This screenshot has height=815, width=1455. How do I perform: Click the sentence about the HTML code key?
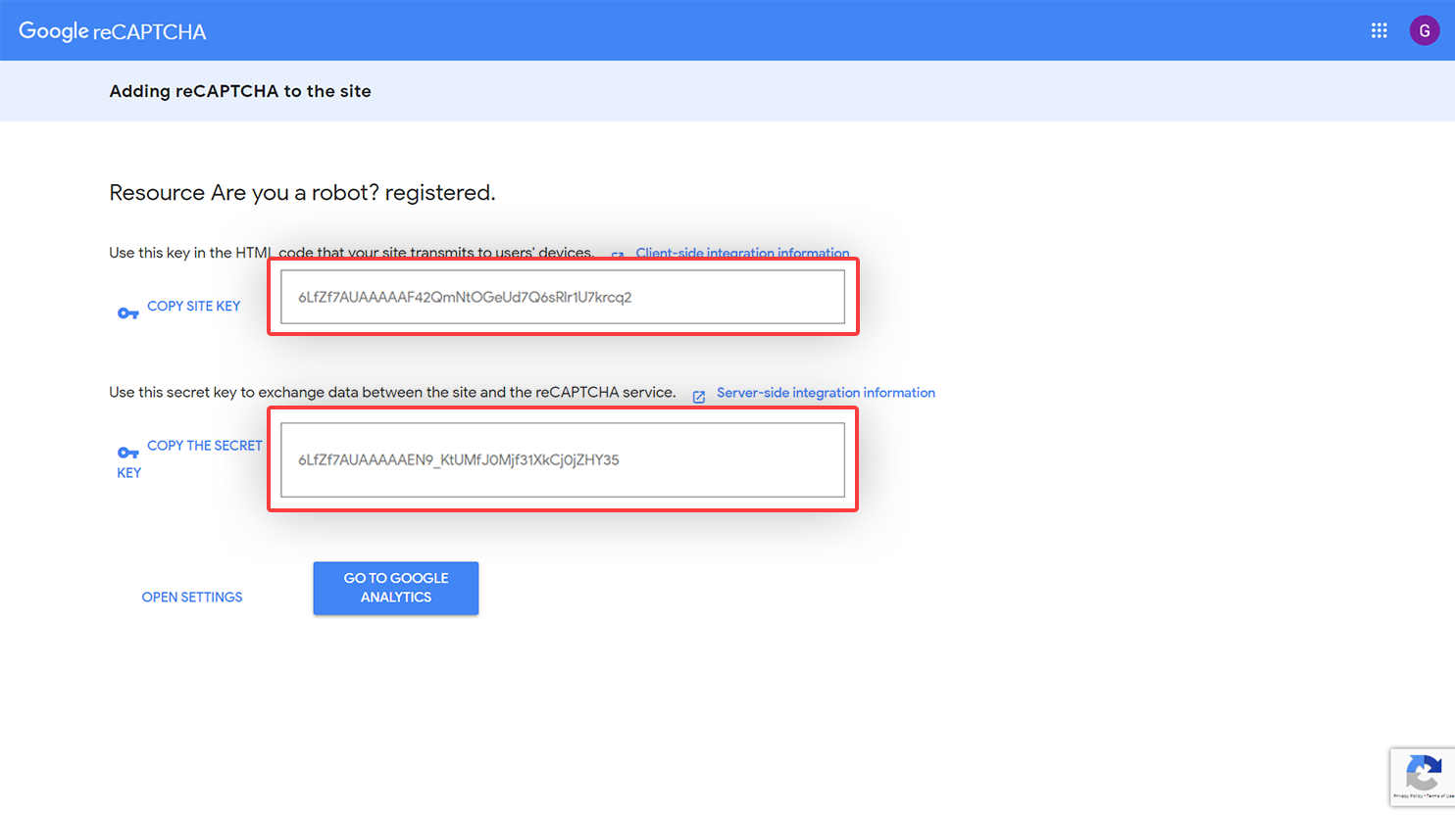[351, 253]
